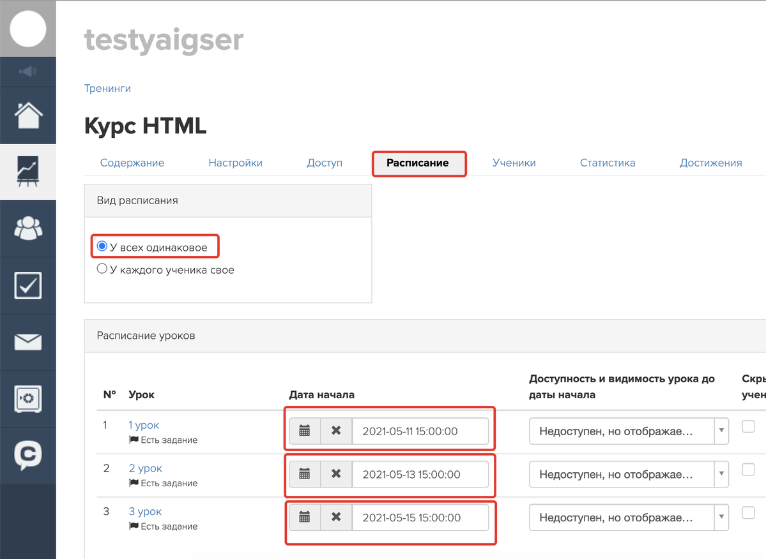Choose 'У каждого ученика свое' schedule type
This screenshot has width=766, height=559.
coord(102,269)
